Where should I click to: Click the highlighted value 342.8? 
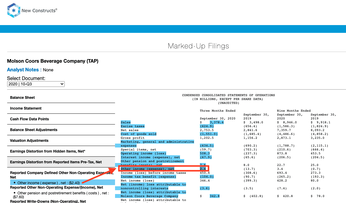click(x=215, y=196)
